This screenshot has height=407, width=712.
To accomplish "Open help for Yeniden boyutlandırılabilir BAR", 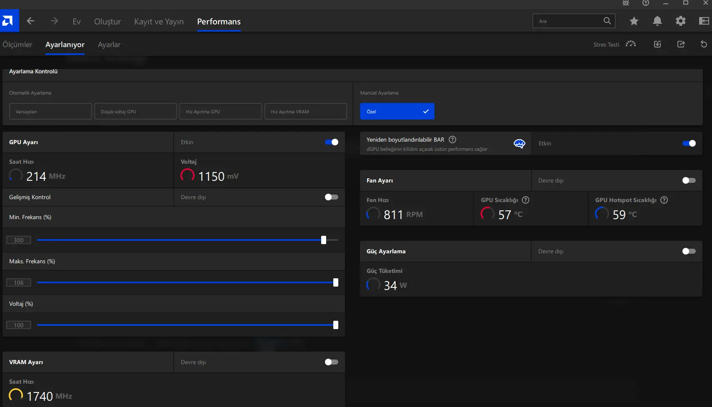I will pyautogui.click(x=452, y=140).
